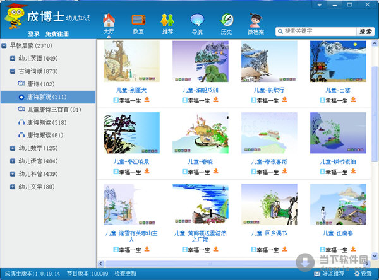Click 幸福一生 under 儿童-江南春
Viewport: 379px width, 280px height.
pyautogui.click(x=337, y=250)
